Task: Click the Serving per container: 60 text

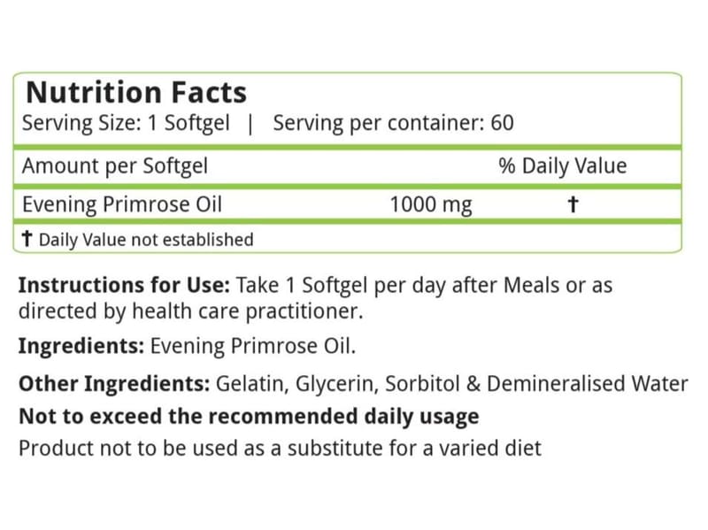Action: [x=393, y=123]
